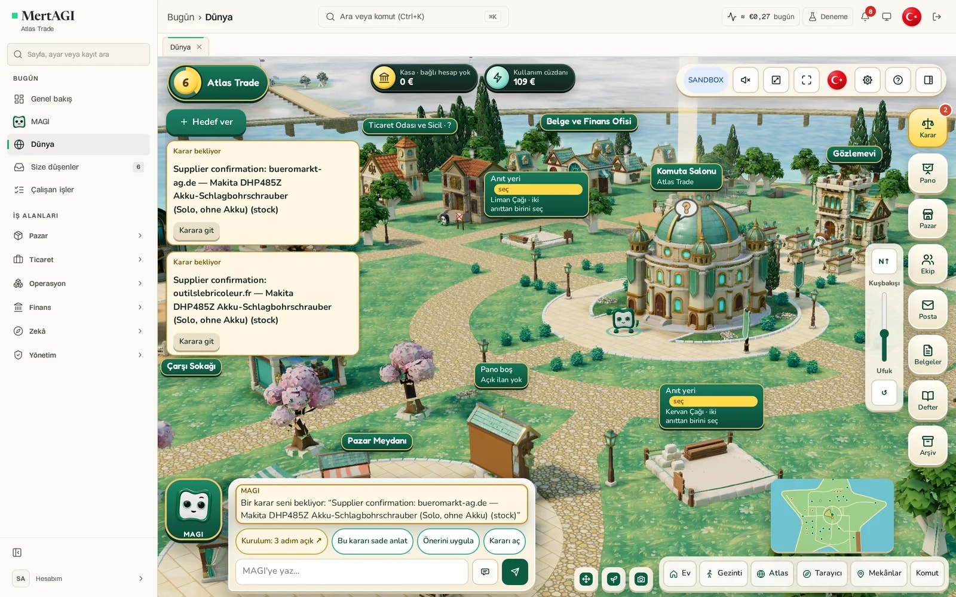956x597 pixels.
Task: Select Dünya in the sidebar
Action: tap(78, 144)
